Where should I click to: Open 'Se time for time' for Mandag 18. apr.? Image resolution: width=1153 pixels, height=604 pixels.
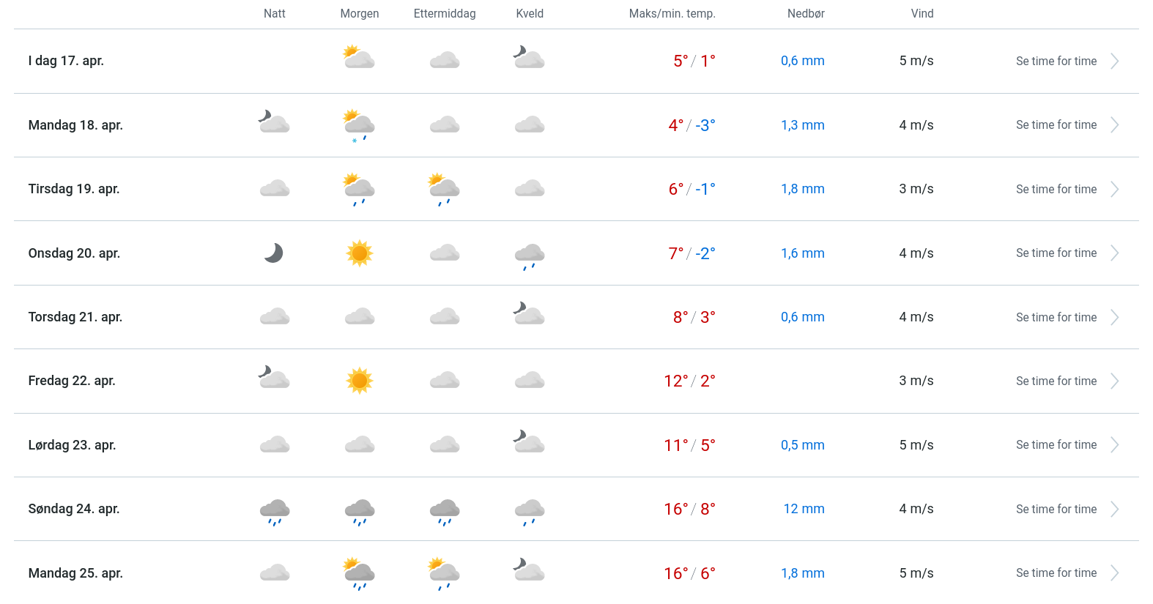[x=1056, y=125]
